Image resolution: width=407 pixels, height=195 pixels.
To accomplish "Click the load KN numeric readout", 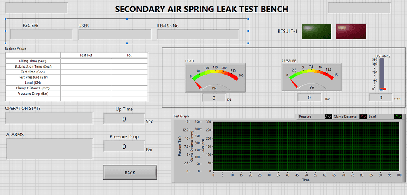I will [x=214, y=98].
